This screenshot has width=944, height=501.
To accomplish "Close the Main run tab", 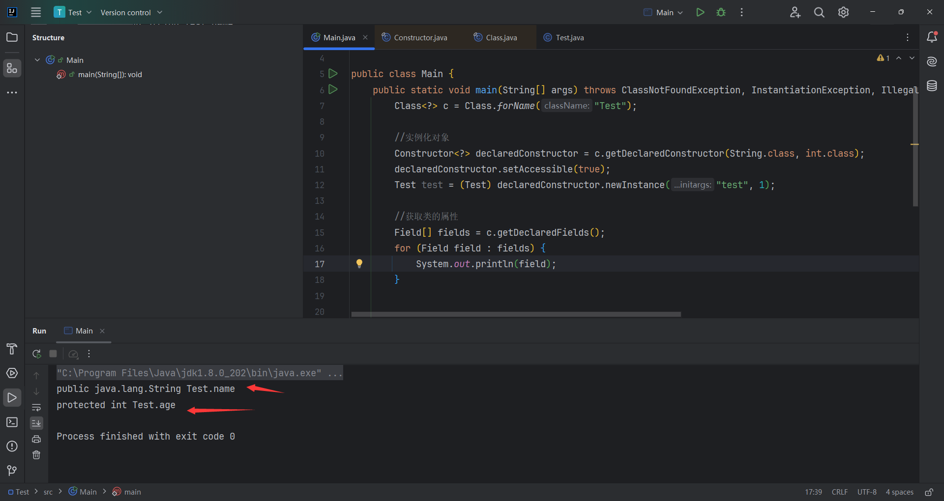I will tap(102, 331).
